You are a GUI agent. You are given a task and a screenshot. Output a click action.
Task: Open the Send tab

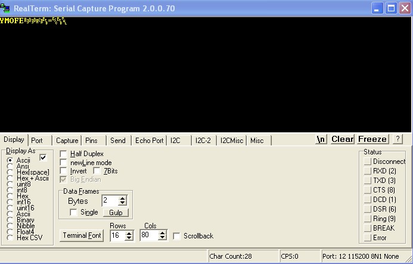click(x=119, y=141)
